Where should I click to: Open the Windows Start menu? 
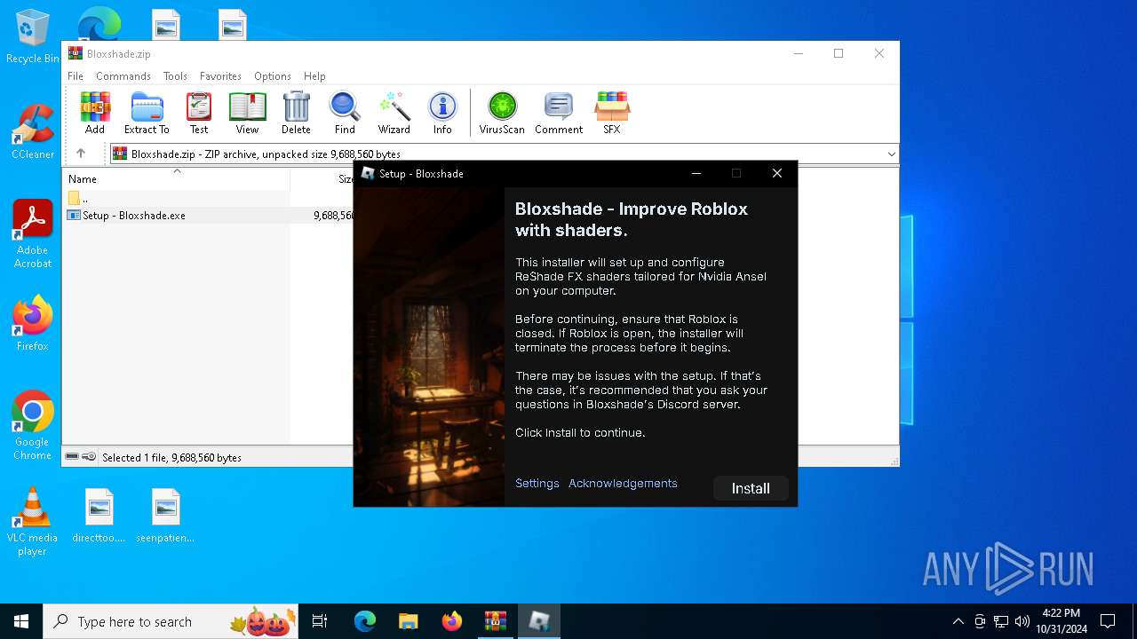point(21,621)
